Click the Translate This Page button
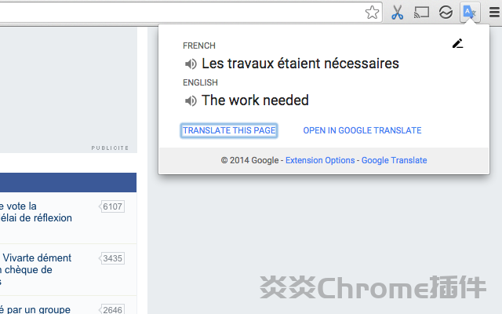This screenshot has width=502, height=314. pos(229,130)
